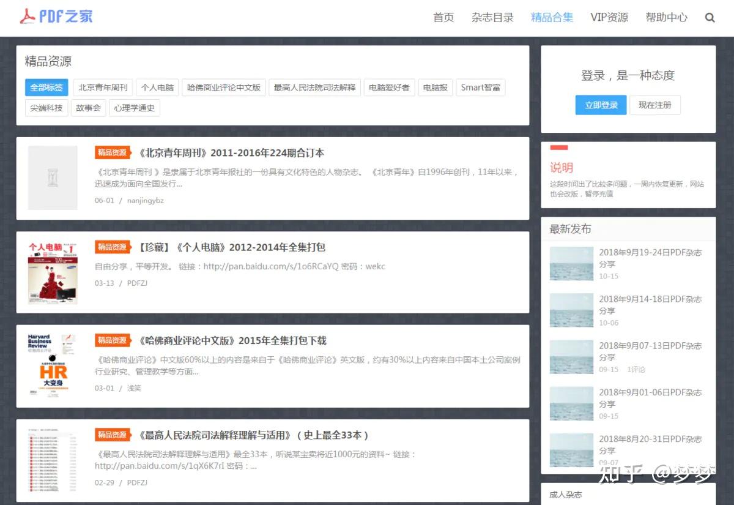Click the 现在注册 link
Screen dimensions: 734x505
coord(655,105)
